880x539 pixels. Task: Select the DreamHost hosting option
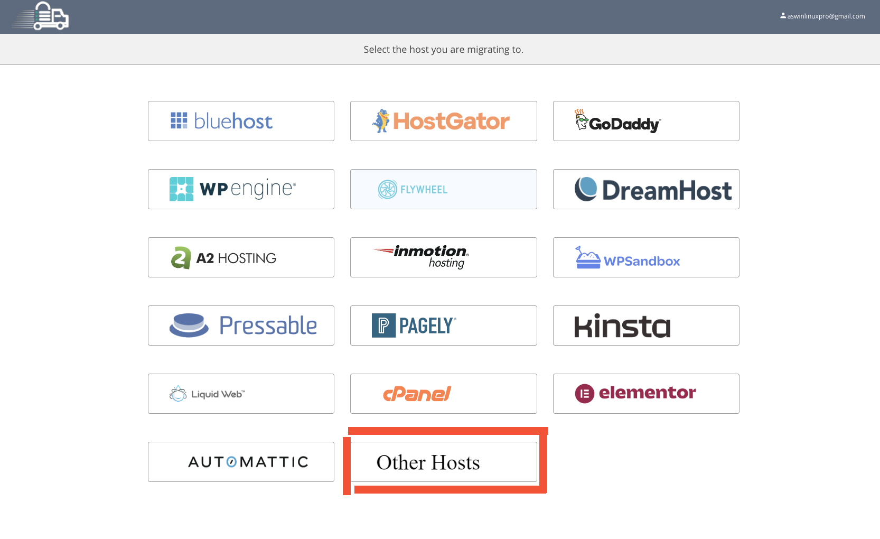pyautogui.click(x=645, y=189)
